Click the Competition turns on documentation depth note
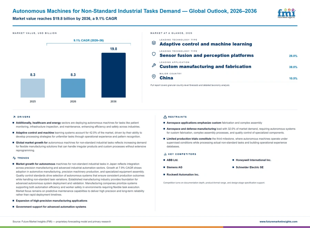The image size is (310, 228). (x=214, y=183)
